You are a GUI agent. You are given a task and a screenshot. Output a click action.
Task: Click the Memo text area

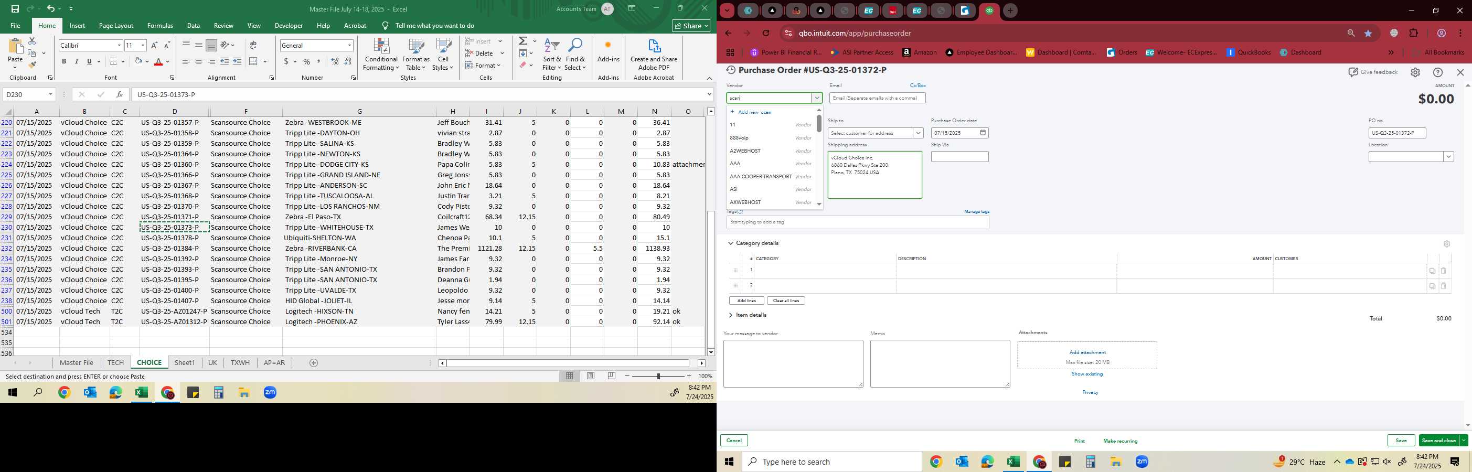pyautogui.click(x=940, y=364)
